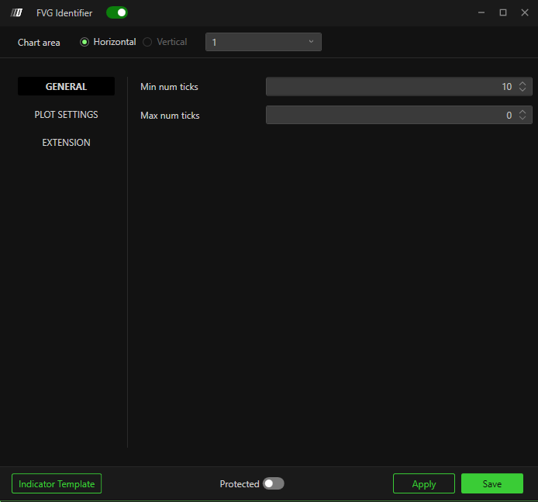The width and height of the screenshot is (538, 502).
Task: Open the chart area number dropdown
Action: click(263, 42)
